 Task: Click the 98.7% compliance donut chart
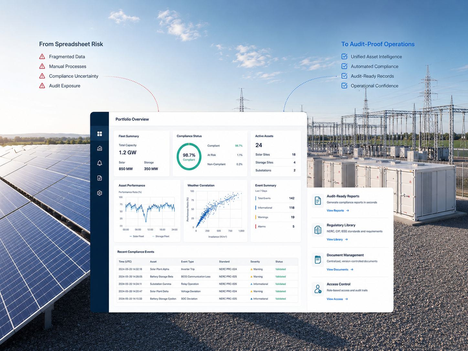tap(189, 156)
